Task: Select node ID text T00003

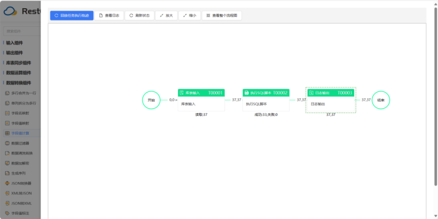Action: (345, 93)
